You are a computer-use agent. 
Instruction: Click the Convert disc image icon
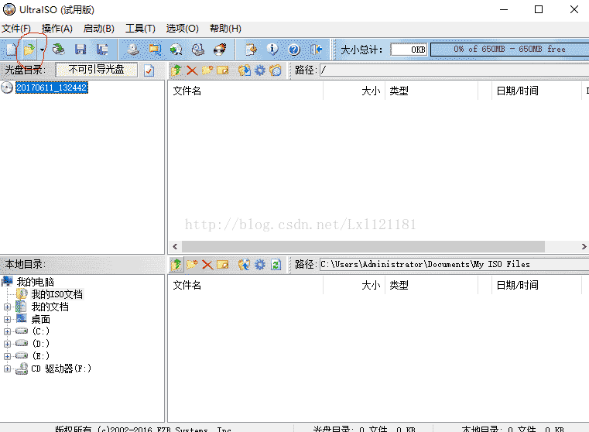point(176,50)
